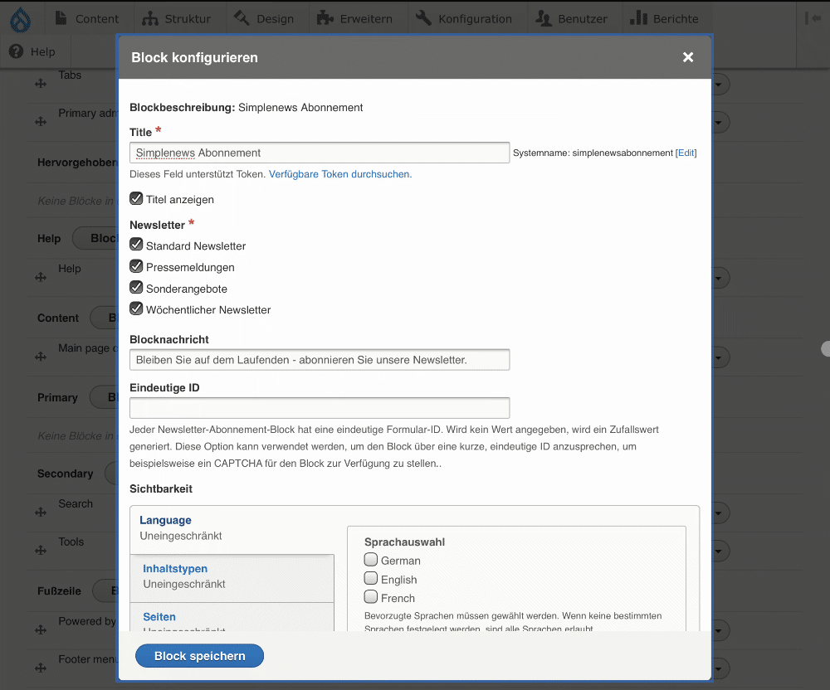The width and height of the screenshot is (830, 690).
Task: Open the Content menu in the toolbar
Action: (x=87, y=18)
